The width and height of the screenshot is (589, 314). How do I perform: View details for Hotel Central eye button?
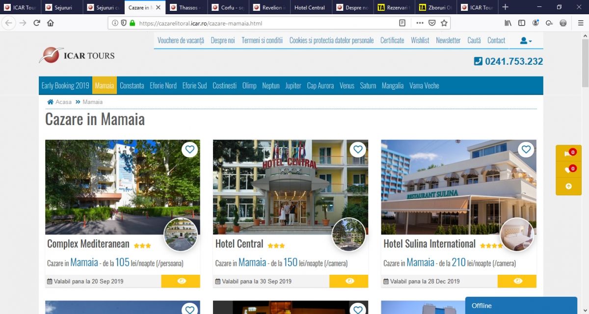349,281
